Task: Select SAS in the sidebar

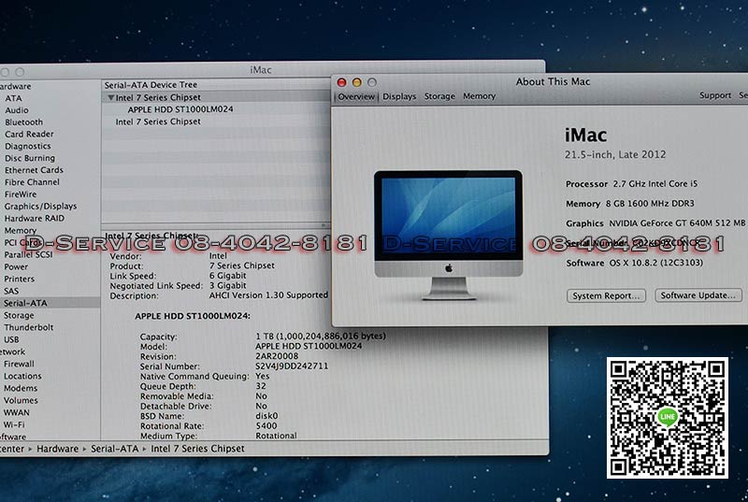Action: (11, 291)
